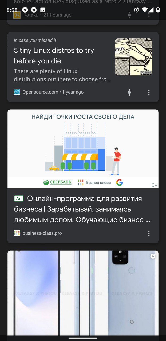Tap the customize toggle on Kotaku card
The width and height of the screenshot is (166, 341).
click(129, 15)
